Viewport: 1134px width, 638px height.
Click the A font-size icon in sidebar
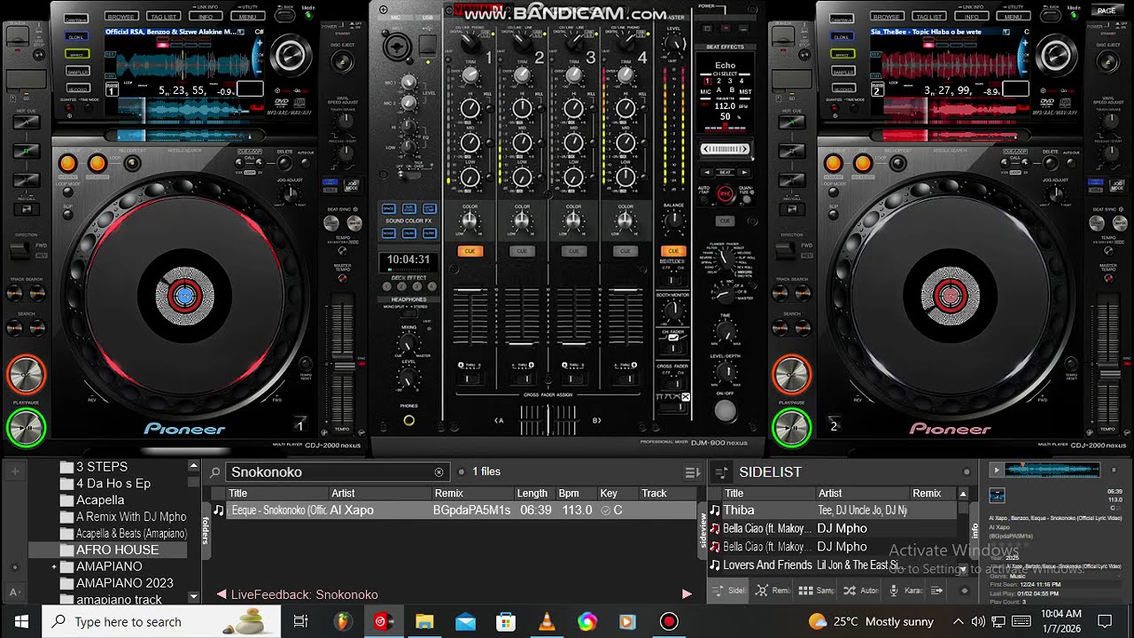tap(14, 592)
